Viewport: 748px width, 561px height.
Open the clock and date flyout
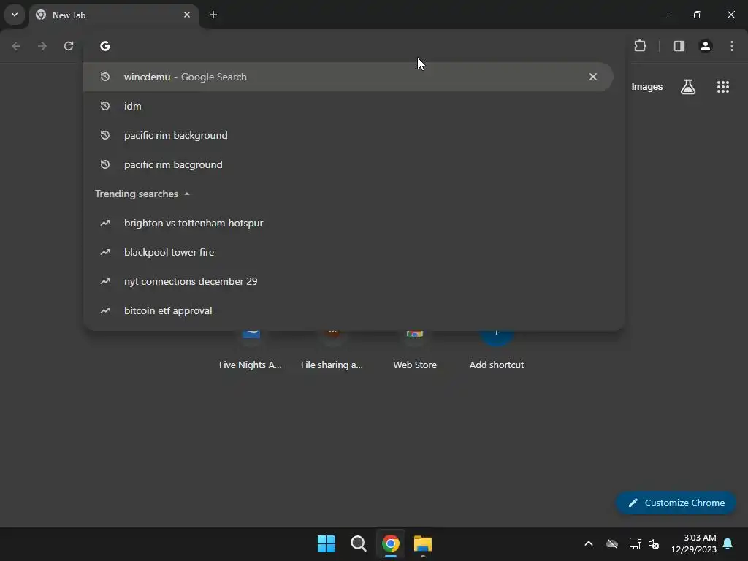pos(694,543)
